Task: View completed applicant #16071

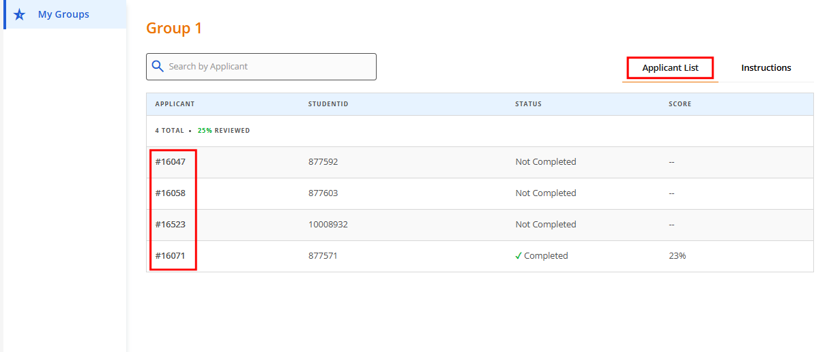Action: (x=170, y=256)
